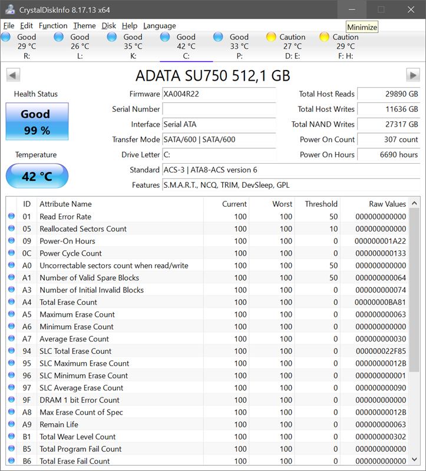Click the 42 °C temperature button
The height and width of the screenshot is (471, 426).
tap(37, 176)
